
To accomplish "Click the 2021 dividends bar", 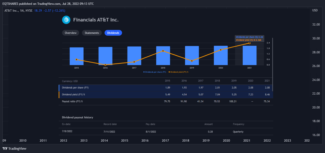I will 250,55.
